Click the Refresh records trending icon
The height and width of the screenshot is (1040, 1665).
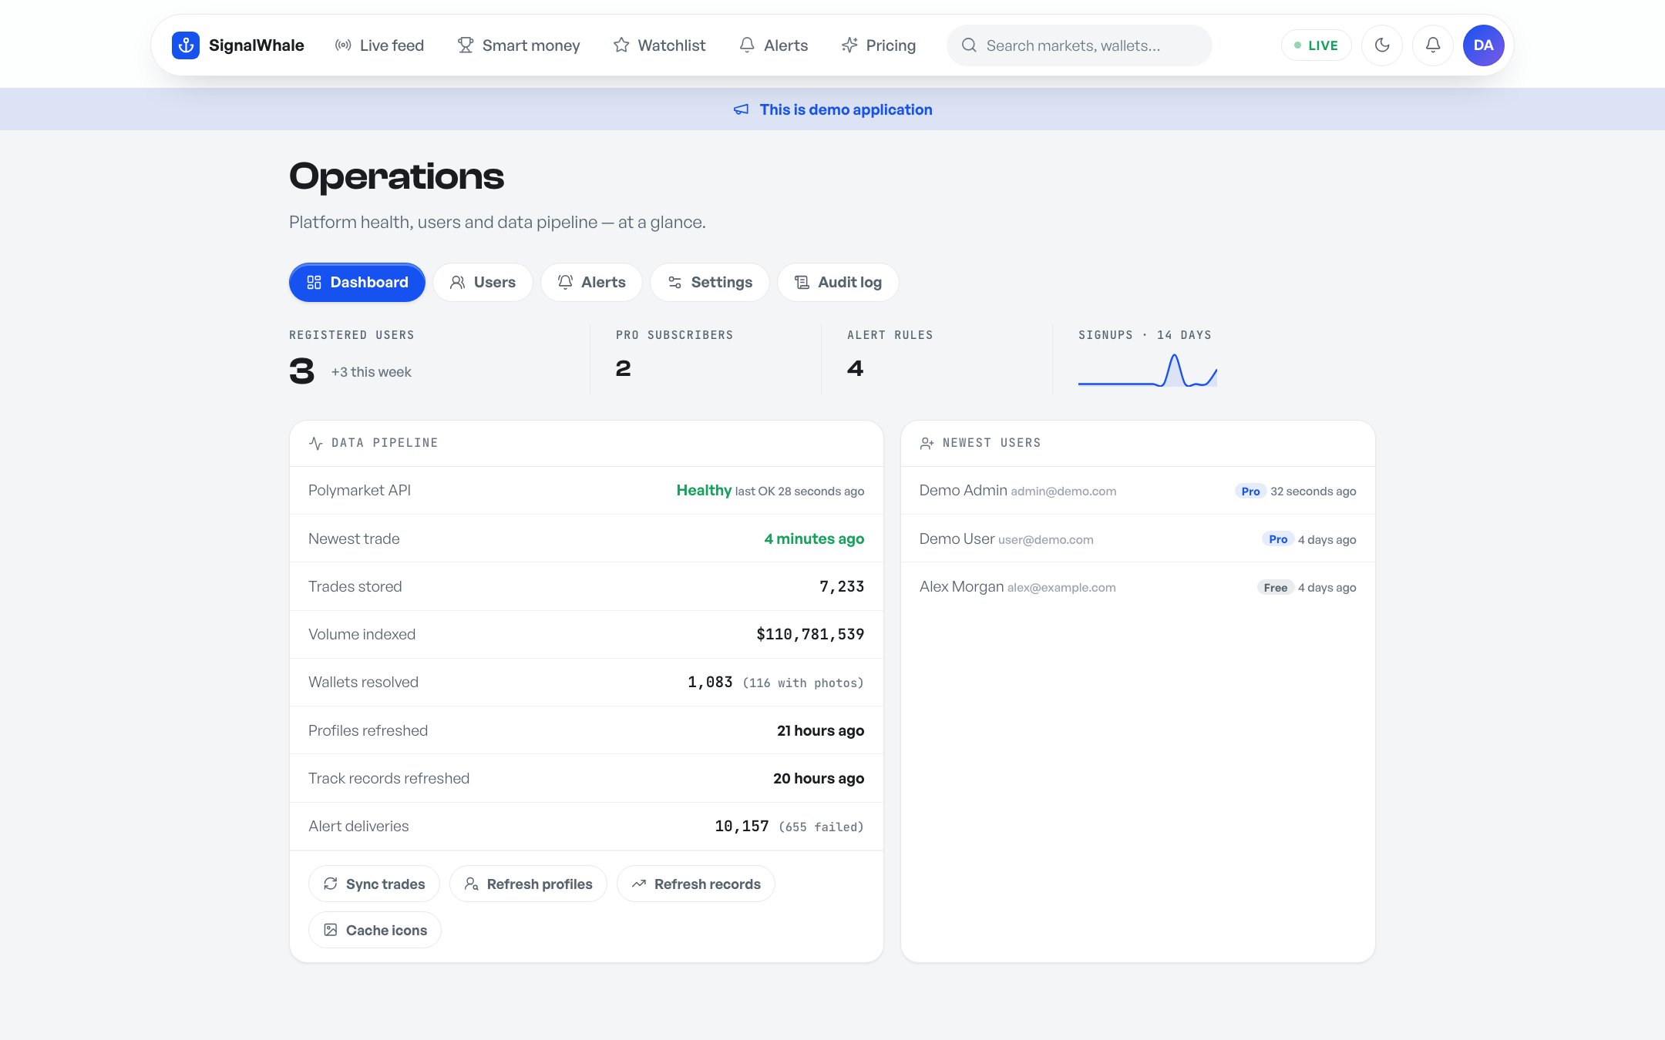[639, 884]
